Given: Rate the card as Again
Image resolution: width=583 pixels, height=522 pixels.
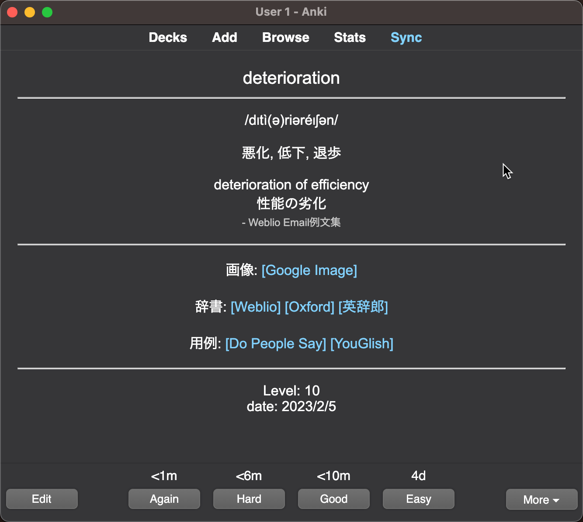Looking at the screenshot, I should pyautogui.click(x=164, y=499).
